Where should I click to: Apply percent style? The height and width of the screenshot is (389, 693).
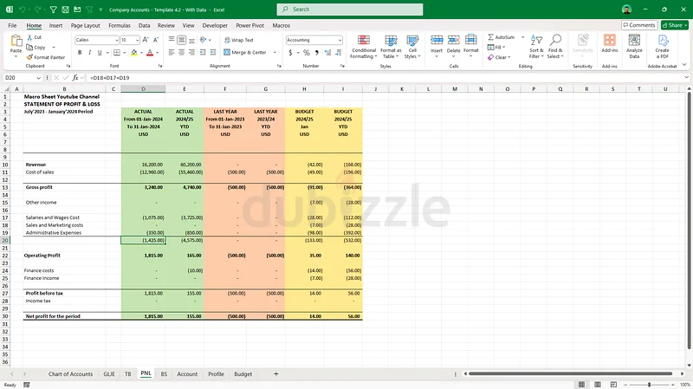[307, 53]
